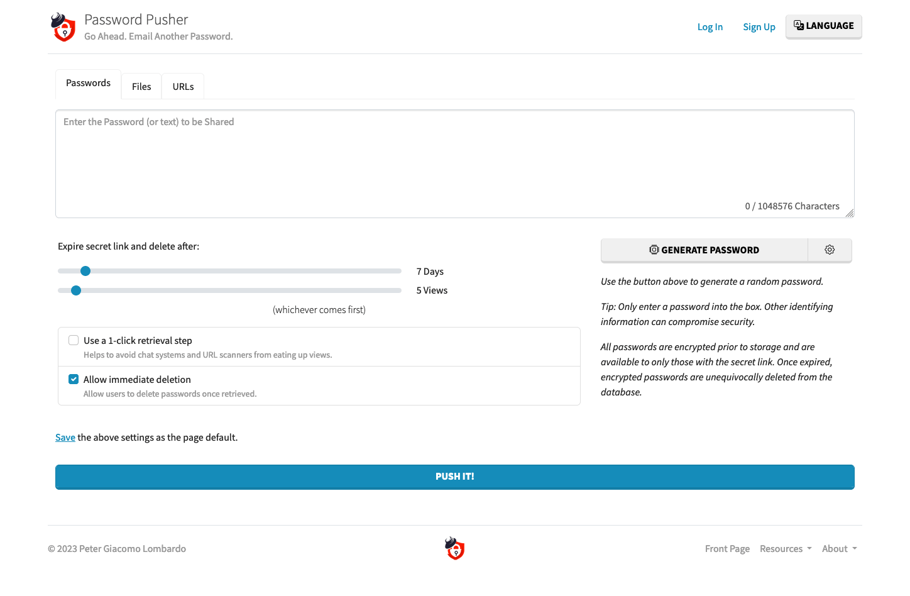Click the Password Pusher logo in the footer

tap(454, 548)
